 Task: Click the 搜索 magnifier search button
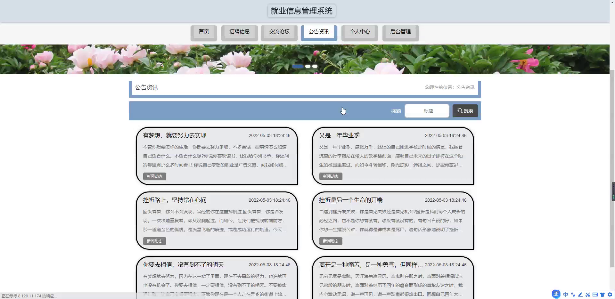coord(465,111)
